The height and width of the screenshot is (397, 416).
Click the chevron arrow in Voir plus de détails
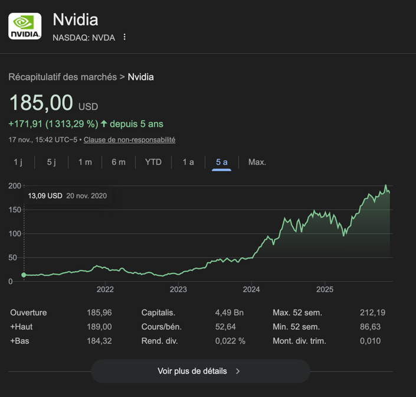[x=238, y=371]
